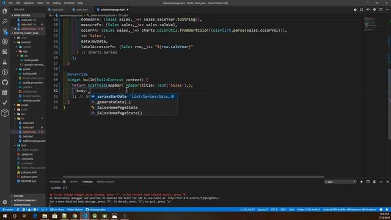Open .gitignore in the explorer

[27, 155]
